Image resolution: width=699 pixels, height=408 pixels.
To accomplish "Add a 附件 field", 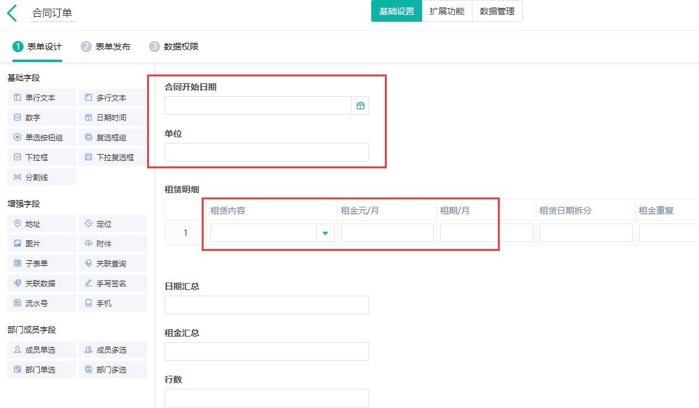I will (113, 243).
